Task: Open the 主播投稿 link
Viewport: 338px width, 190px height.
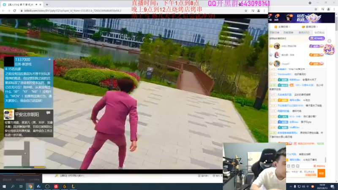Action: point(282,27)
